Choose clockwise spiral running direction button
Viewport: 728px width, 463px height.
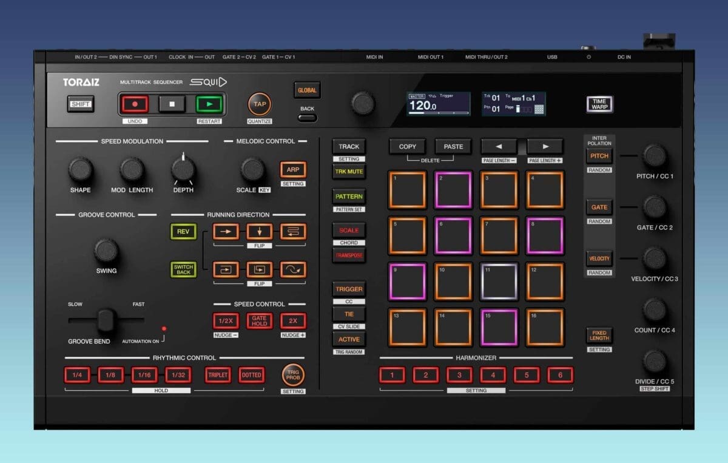(x=226, y=269)
